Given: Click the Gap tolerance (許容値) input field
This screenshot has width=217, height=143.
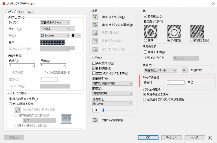Looking at the screenshot, I should [x=175, y=82].
